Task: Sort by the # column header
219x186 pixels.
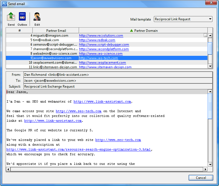Action: 19,30
